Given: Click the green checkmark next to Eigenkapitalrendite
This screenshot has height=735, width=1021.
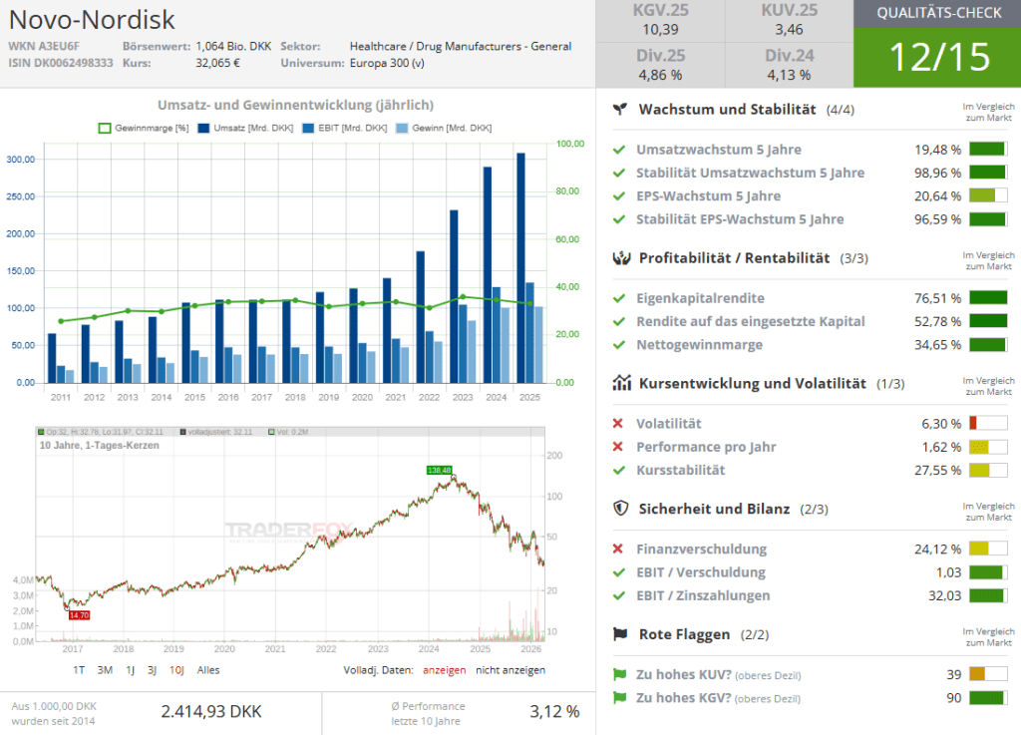Looking at the screenshot, I should (x=619, y=298).
